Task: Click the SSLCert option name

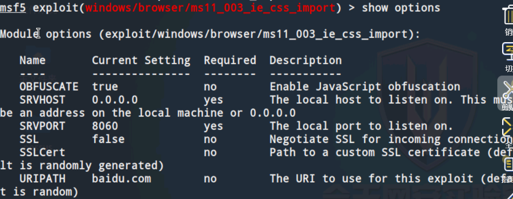Action: pos(42,152)
